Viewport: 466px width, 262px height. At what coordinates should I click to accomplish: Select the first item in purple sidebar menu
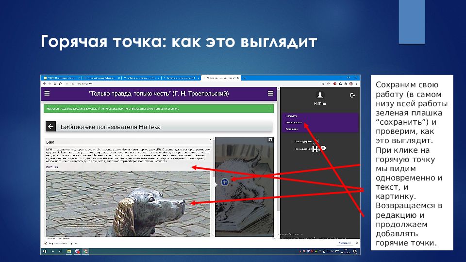pyautogui.click(x=292, y=116)
